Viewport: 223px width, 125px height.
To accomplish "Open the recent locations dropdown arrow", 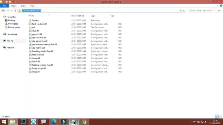I will (x=12, y=11).
